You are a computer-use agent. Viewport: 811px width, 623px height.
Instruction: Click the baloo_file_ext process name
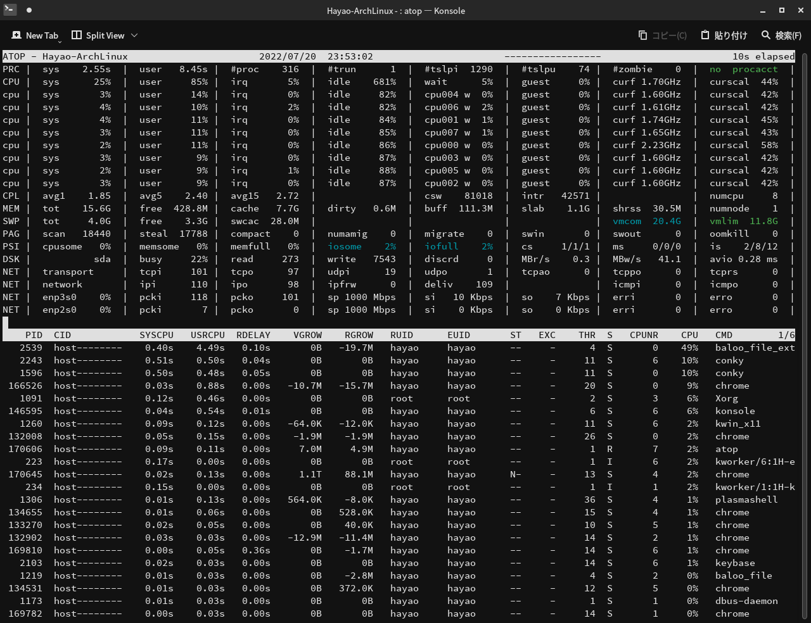(x=755, y=348)
